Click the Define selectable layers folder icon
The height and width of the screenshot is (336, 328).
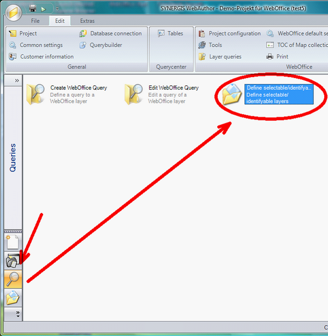coord(231,95)
